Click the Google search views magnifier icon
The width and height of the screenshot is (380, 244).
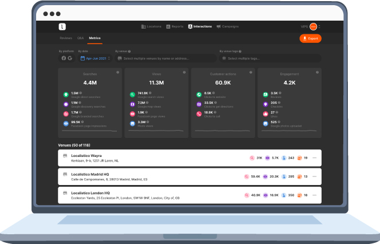pos(132,94)
